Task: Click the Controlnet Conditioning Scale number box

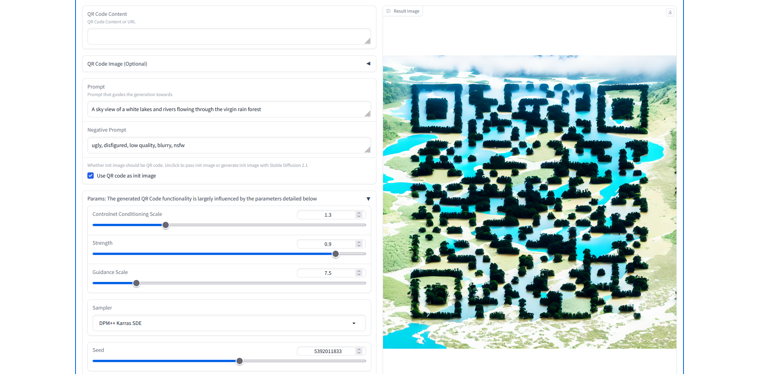Action: tap(331, 215)
